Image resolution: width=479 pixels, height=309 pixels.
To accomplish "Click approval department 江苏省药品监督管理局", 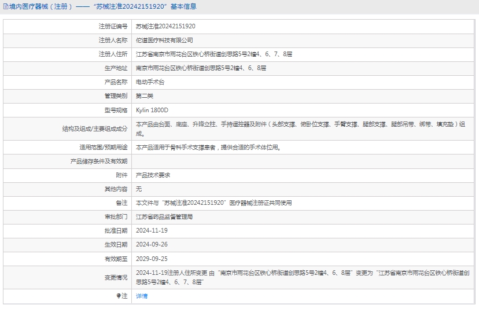I will [x=164, y=217].
